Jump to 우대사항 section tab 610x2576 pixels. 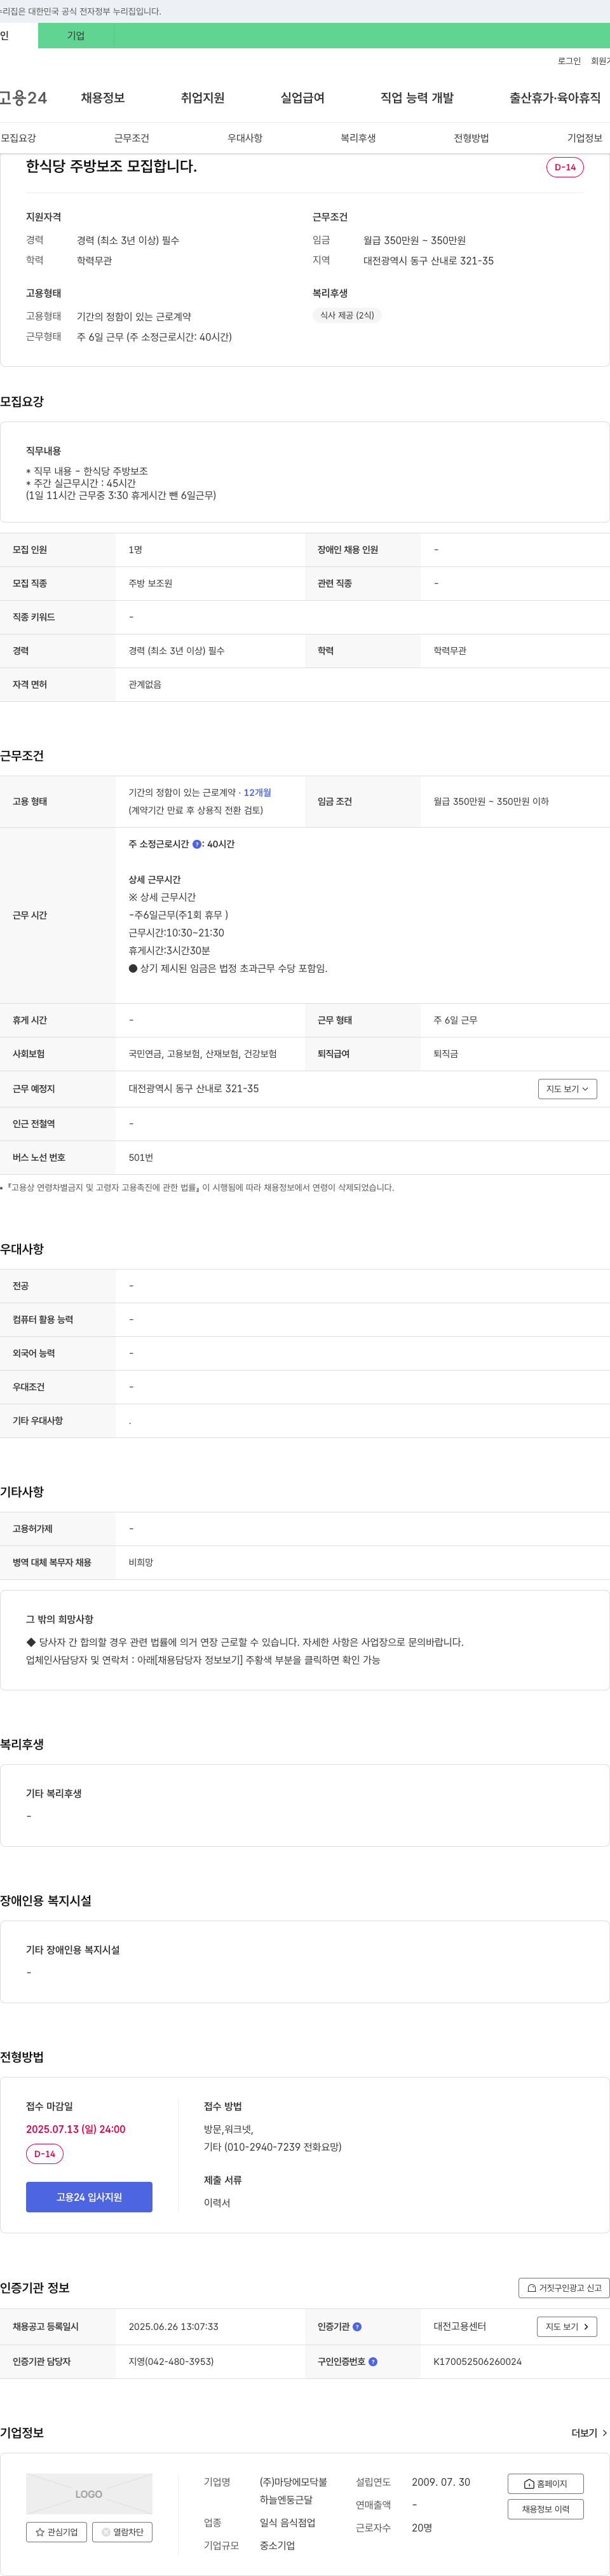245,138
